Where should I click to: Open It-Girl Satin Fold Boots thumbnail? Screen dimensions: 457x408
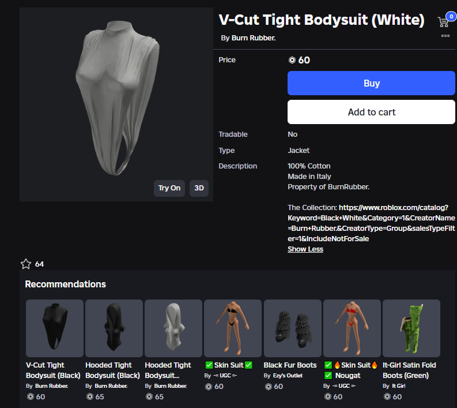click(x=411, y=328)
